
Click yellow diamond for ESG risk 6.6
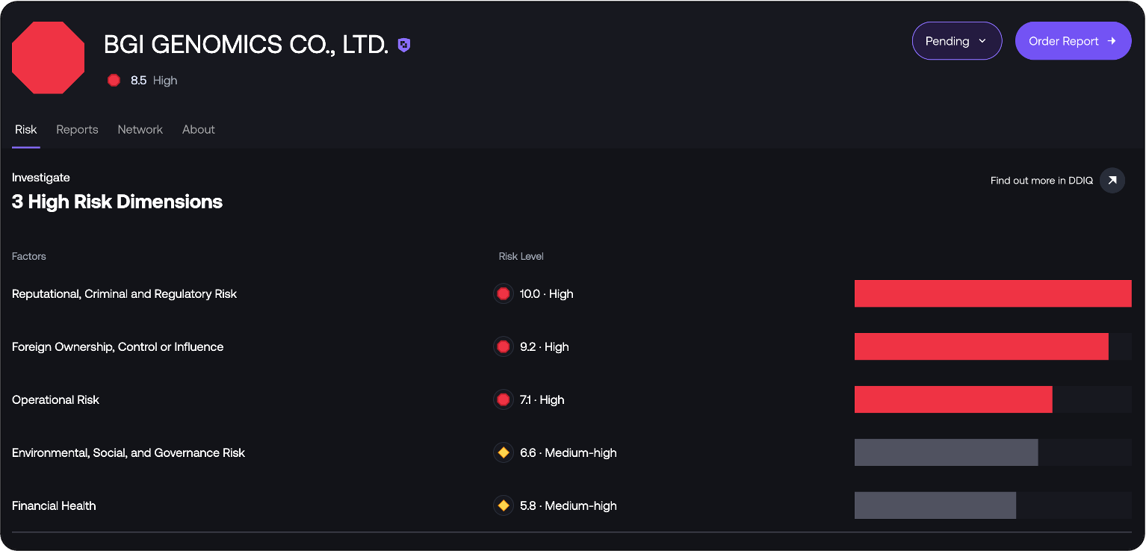click(x=503, y=453)
